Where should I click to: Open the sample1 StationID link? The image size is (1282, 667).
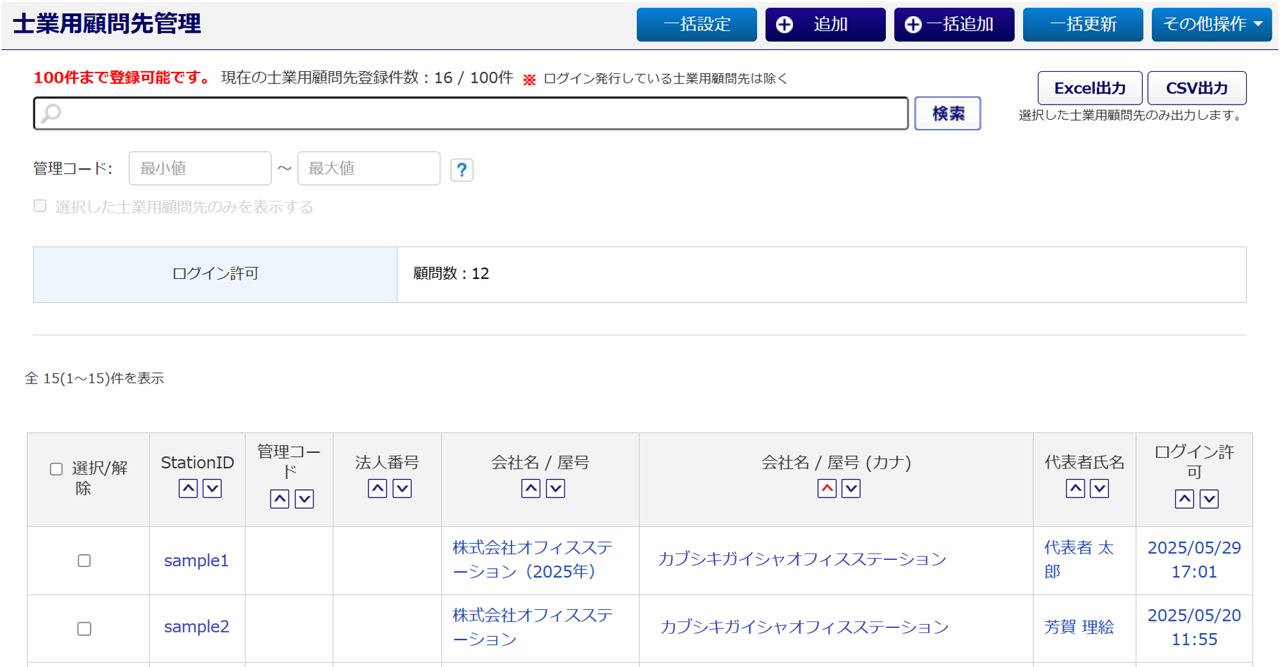[x=196, y=561]
